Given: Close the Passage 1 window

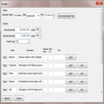Looking at the screenshot, I should pyautogui.click(x=99, y=3).
